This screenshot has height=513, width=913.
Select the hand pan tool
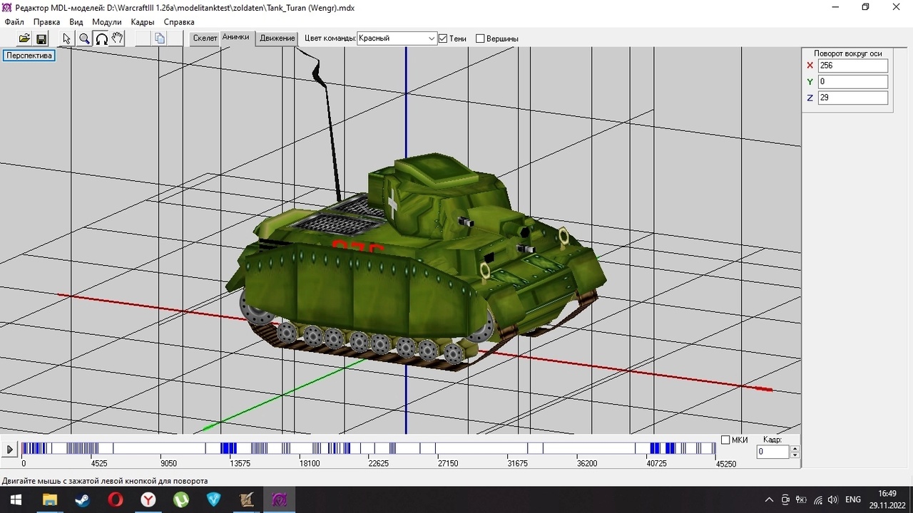118,38
